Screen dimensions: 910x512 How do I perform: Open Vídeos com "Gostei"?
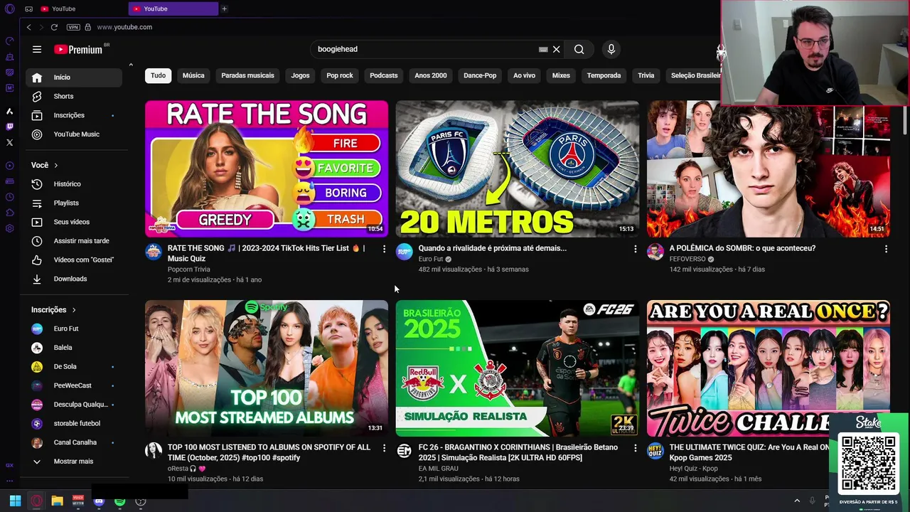pos(74,260)
